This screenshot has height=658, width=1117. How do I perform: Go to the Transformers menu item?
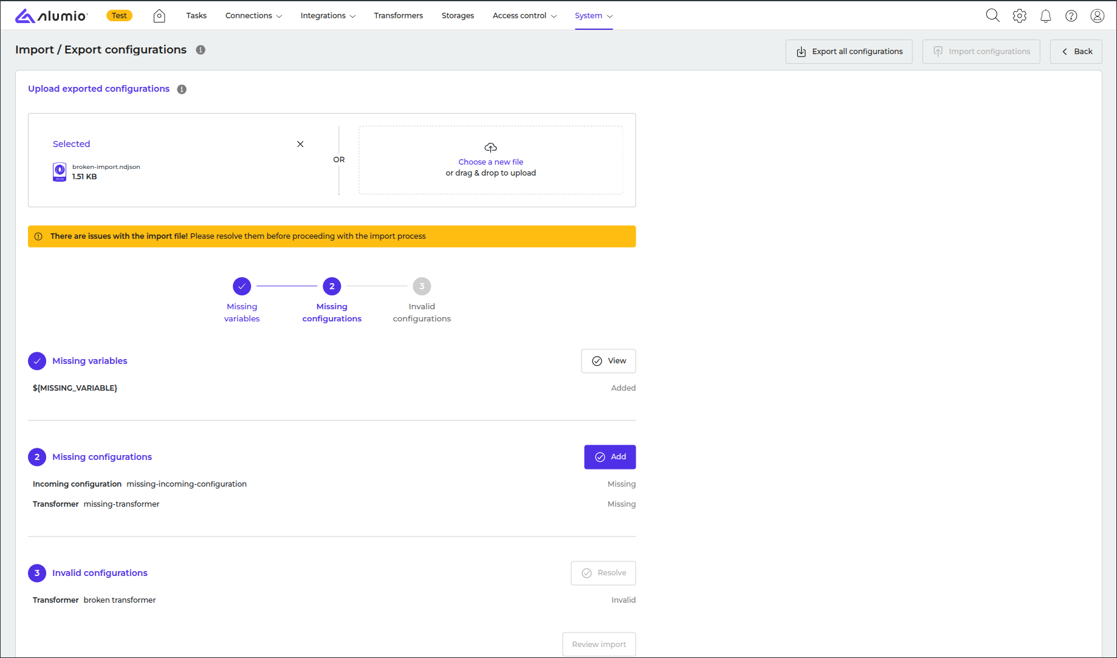tap(398, 16)
